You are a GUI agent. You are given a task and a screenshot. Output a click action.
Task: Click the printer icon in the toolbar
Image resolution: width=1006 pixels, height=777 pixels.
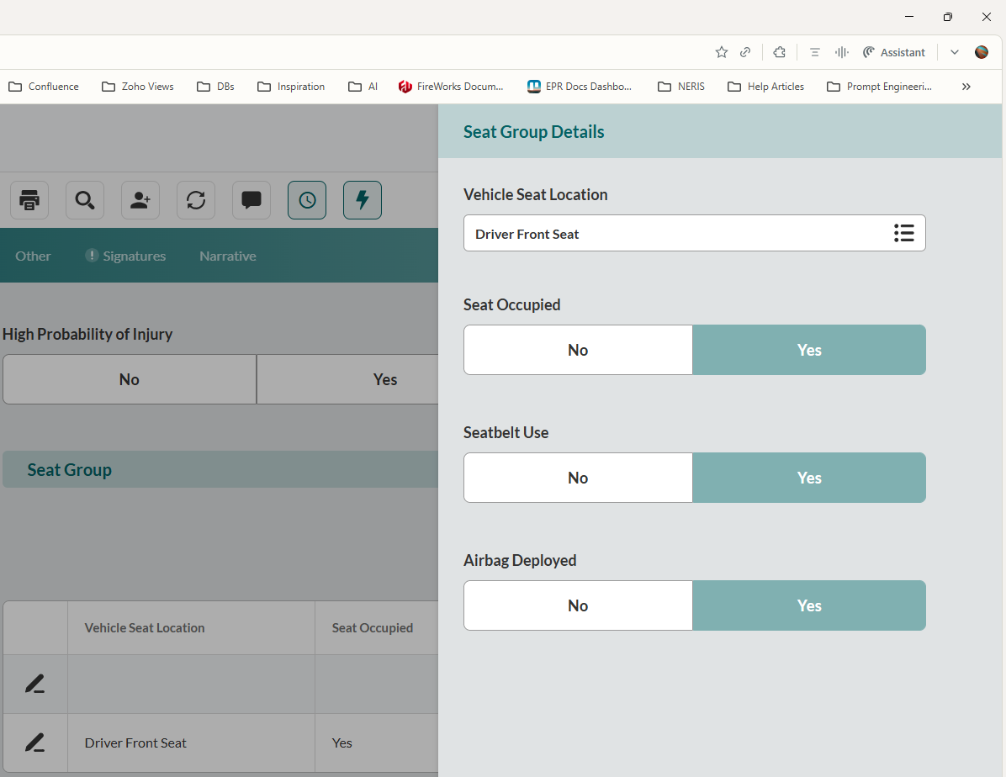[x=29, y=200]
